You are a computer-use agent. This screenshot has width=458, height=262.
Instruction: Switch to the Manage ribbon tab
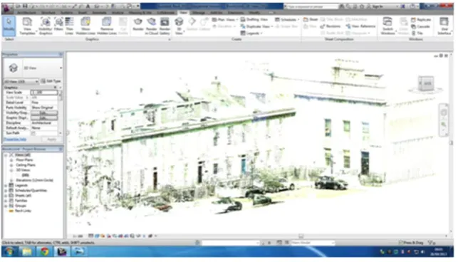(x=198, y=13)
